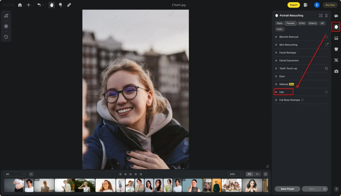The width and height of the screenshot is (341, 196).
Task: Open the 24% zoom dropdown
Action: click(236, 174)
